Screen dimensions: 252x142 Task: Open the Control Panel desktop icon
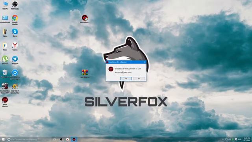point(5,19)
